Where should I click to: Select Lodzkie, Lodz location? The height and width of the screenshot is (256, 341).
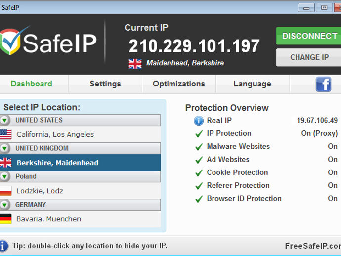[x=80, y=191]
